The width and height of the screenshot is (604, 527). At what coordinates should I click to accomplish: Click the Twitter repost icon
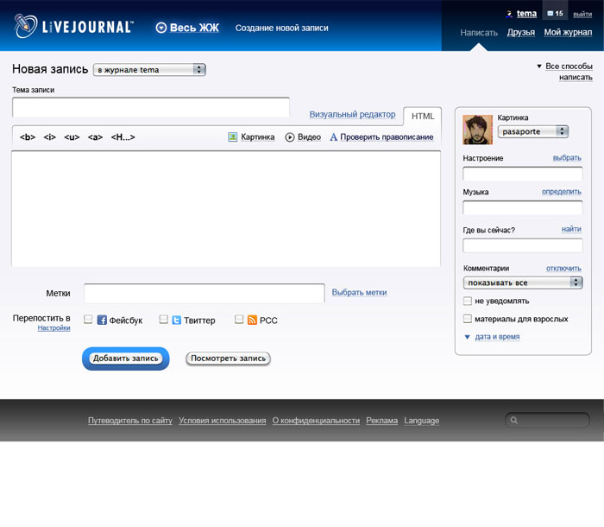pos(176,320)
